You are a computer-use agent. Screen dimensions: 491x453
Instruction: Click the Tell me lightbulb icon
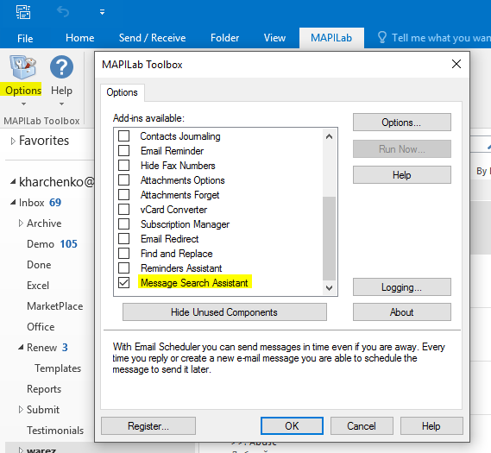382,38
